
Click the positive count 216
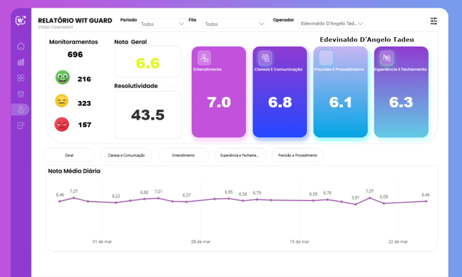84,79
